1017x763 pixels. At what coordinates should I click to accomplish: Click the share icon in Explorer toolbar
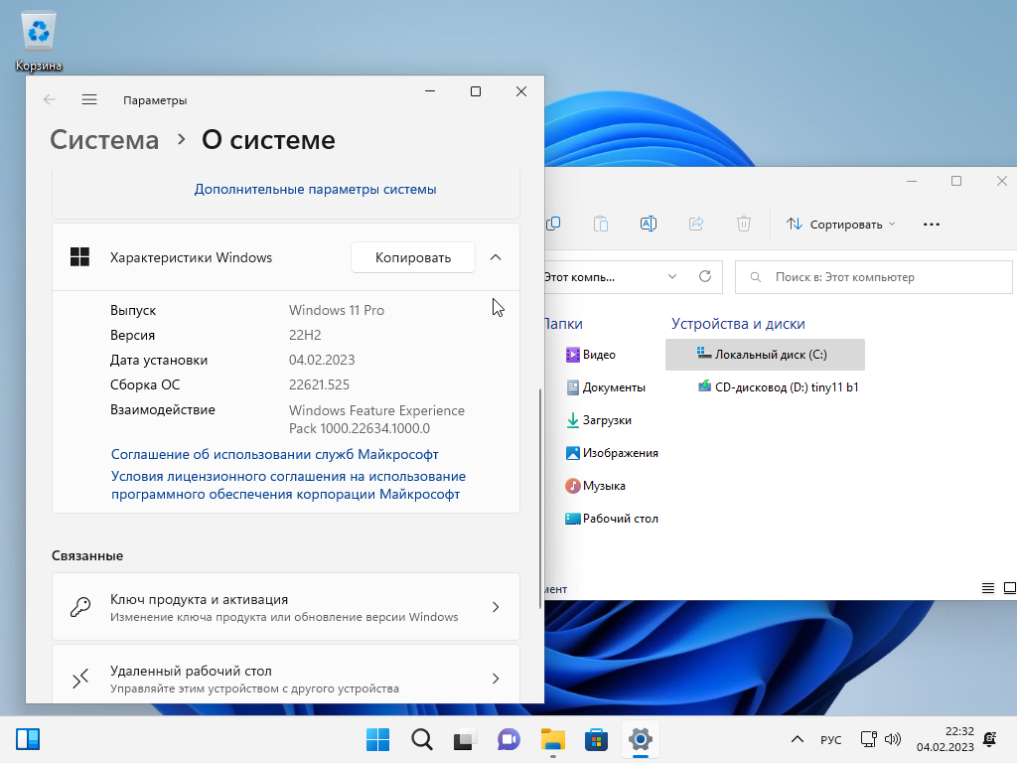[x=696, y=224]
